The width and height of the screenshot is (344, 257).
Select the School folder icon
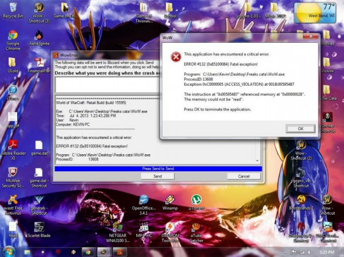click(x=170, y=10)
